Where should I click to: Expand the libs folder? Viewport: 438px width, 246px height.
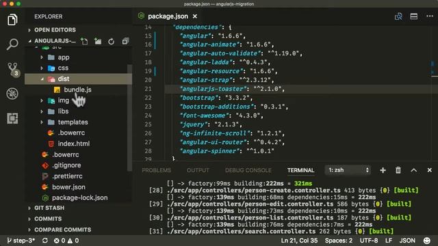click(63, 111)
